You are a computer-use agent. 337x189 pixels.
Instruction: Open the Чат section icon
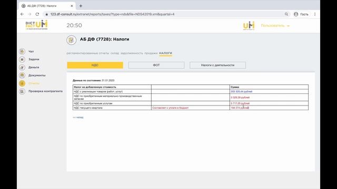coord(22,51)
